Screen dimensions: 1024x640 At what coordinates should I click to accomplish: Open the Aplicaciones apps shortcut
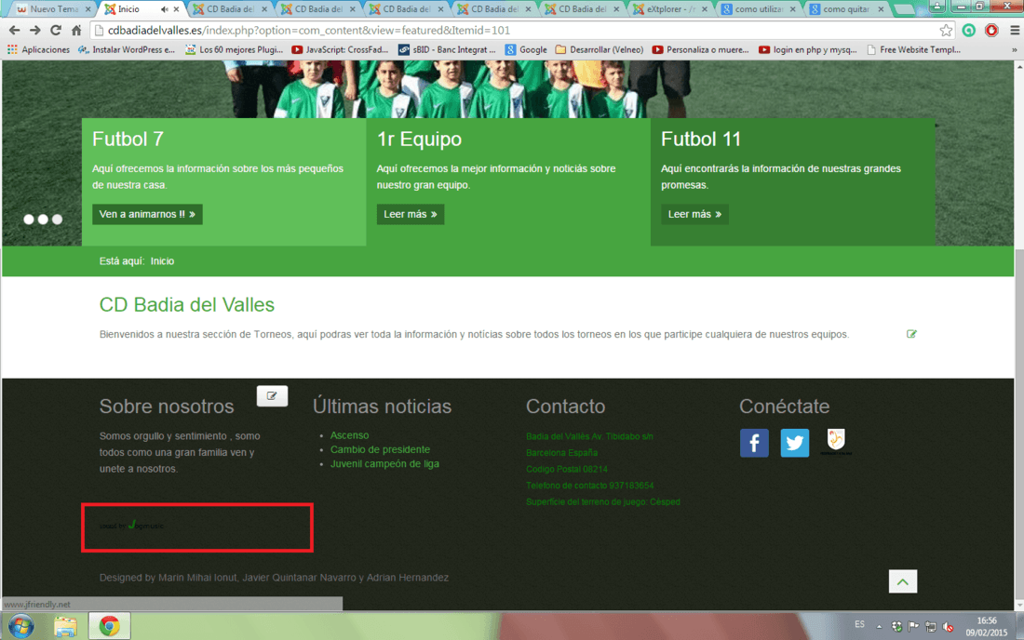[x=38, y=49]
